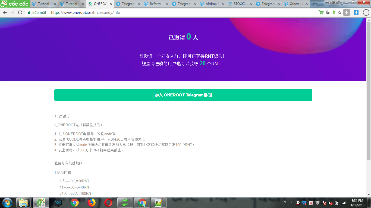
Task: Open the download manager arrow icon
Action: (x=346, y=12)
